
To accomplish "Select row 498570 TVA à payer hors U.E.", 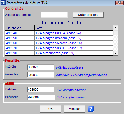I will (59, 48).
